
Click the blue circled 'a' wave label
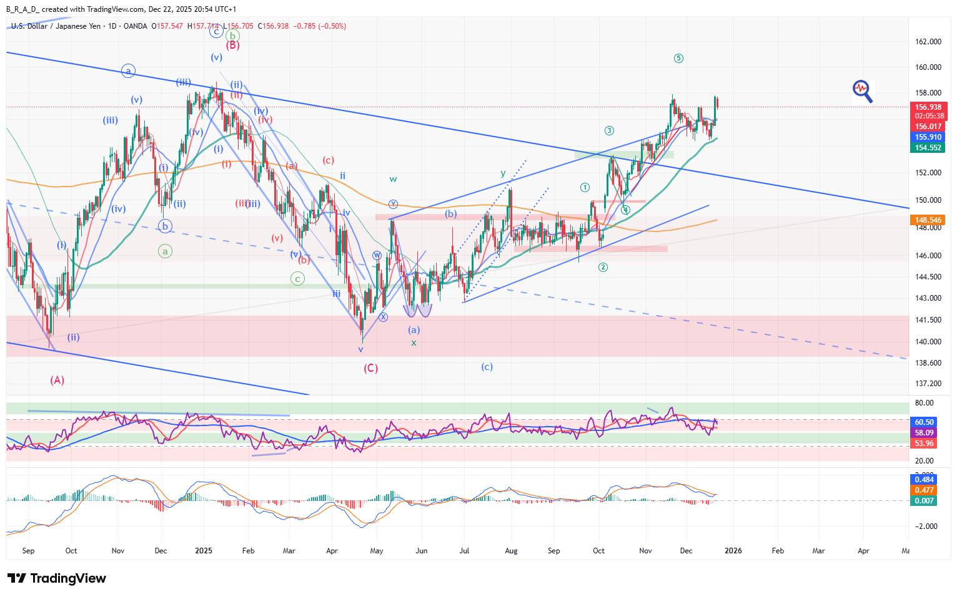[128, 71]
